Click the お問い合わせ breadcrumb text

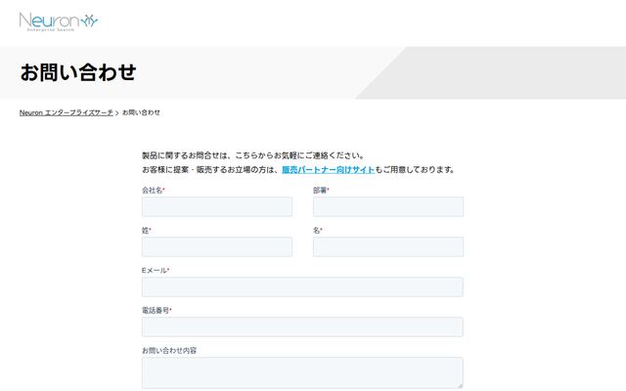[141, 112]
